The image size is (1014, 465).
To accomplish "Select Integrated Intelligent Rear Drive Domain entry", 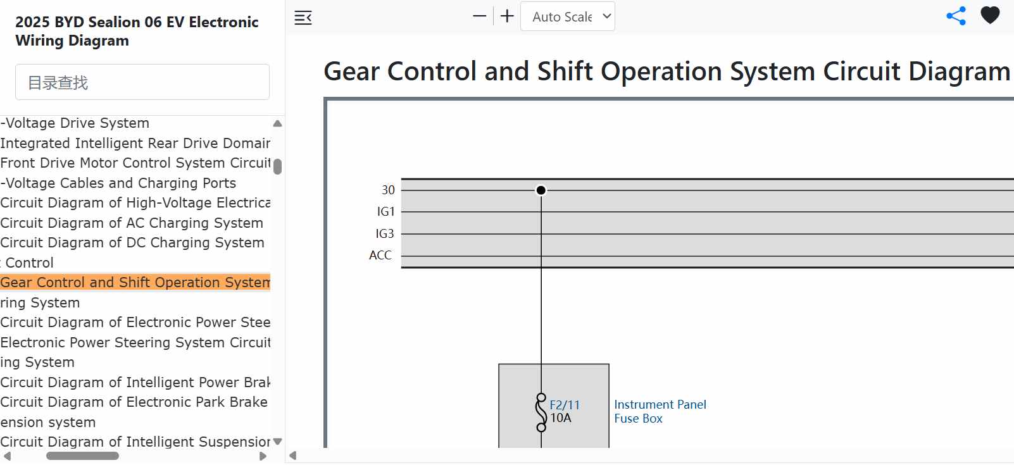I will (x=135, y=143).
